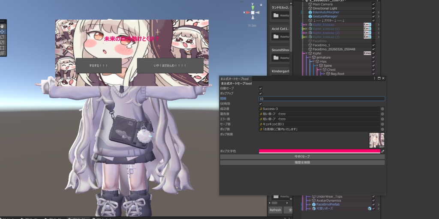439x219 pixels.
Task: Toggle the SE有効 checkbox
Action: [261, 104]
